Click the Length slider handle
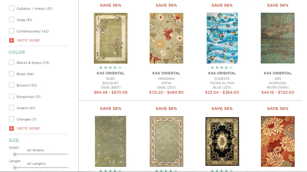 click(x=15, y=168)
